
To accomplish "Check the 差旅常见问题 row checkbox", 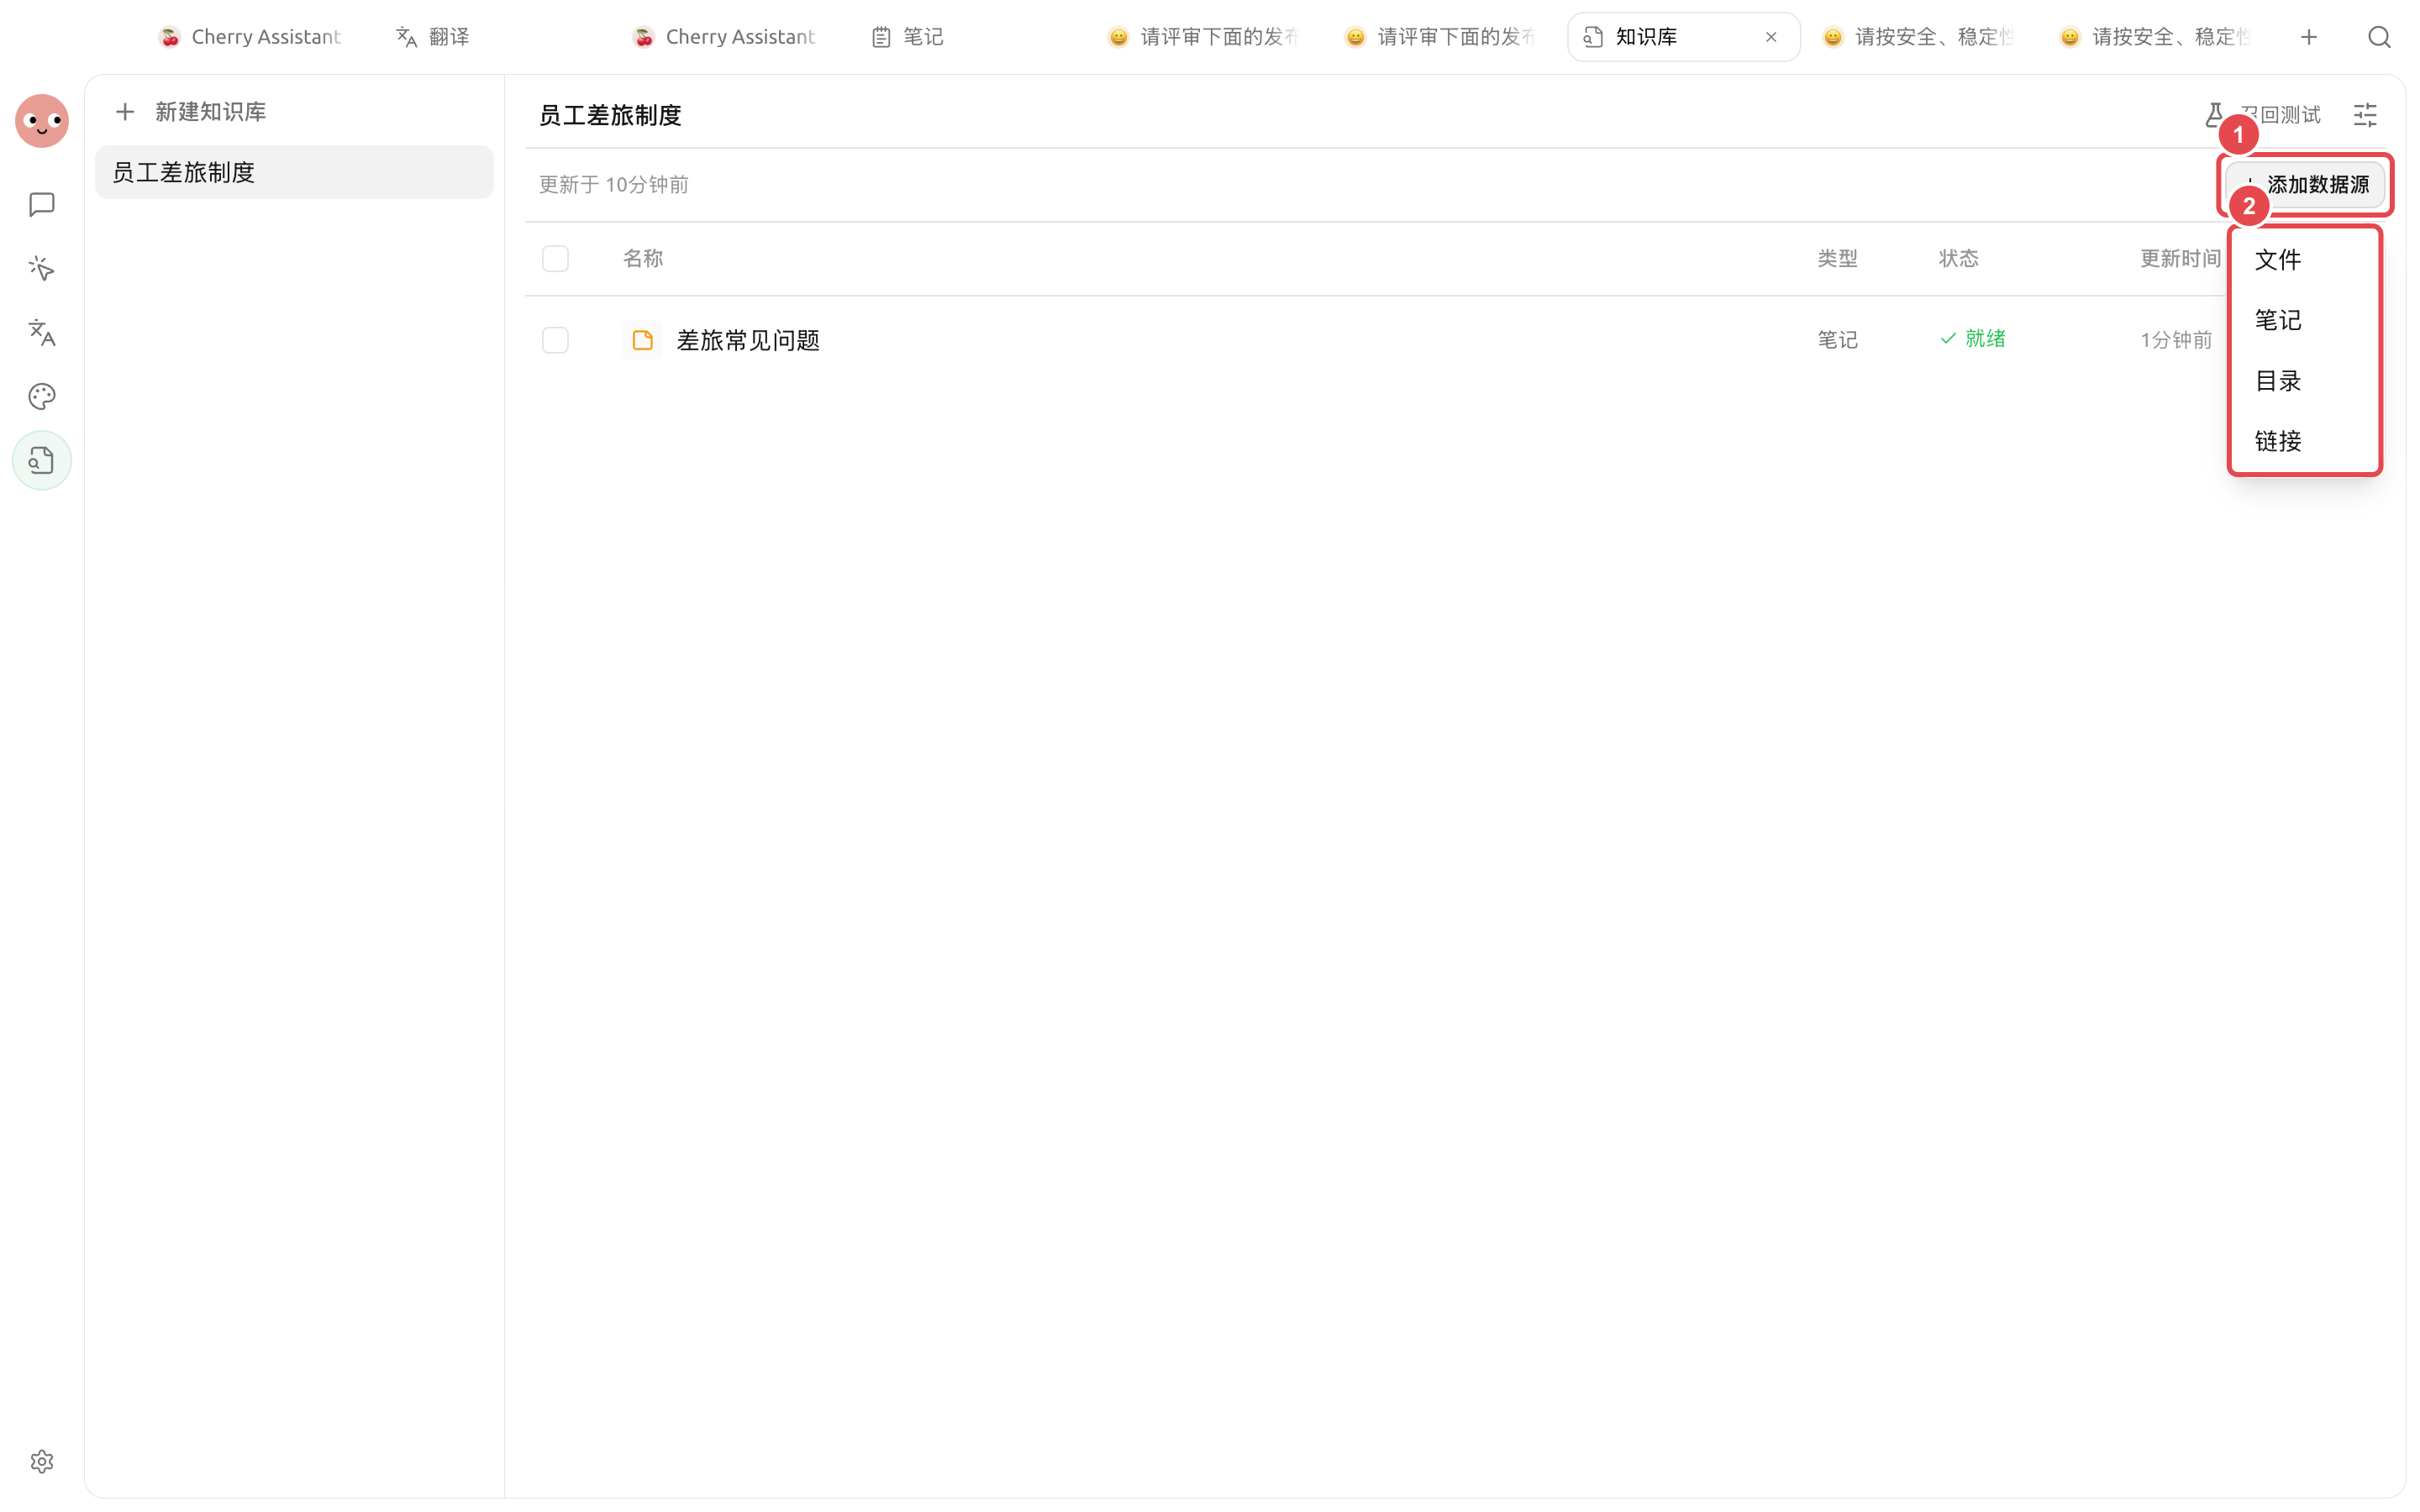I will point(555,340).
